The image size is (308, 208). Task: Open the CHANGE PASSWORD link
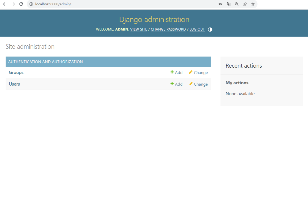[168, 30]
